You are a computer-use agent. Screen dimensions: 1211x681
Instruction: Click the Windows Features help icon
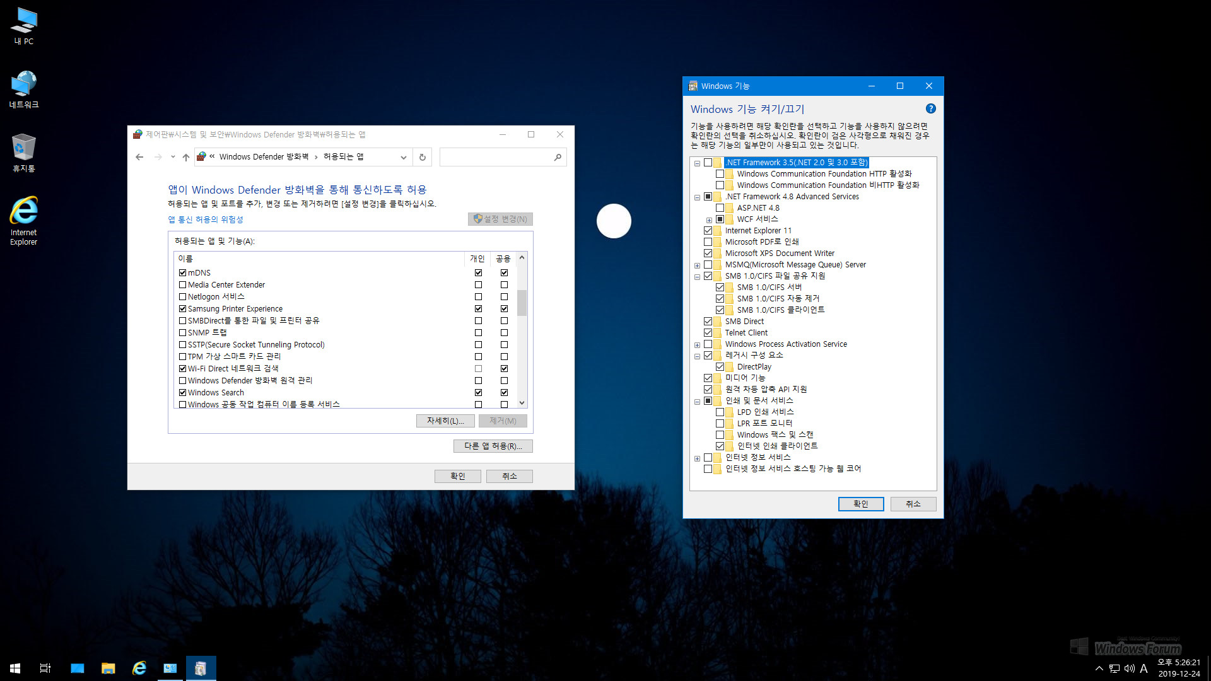click(930, 108)
